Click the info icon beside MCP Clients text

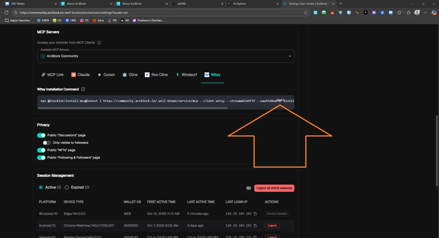[99, 43]
